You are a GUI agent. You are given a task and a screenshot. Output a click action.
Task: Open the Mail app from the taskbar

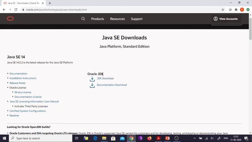point(122,138)
